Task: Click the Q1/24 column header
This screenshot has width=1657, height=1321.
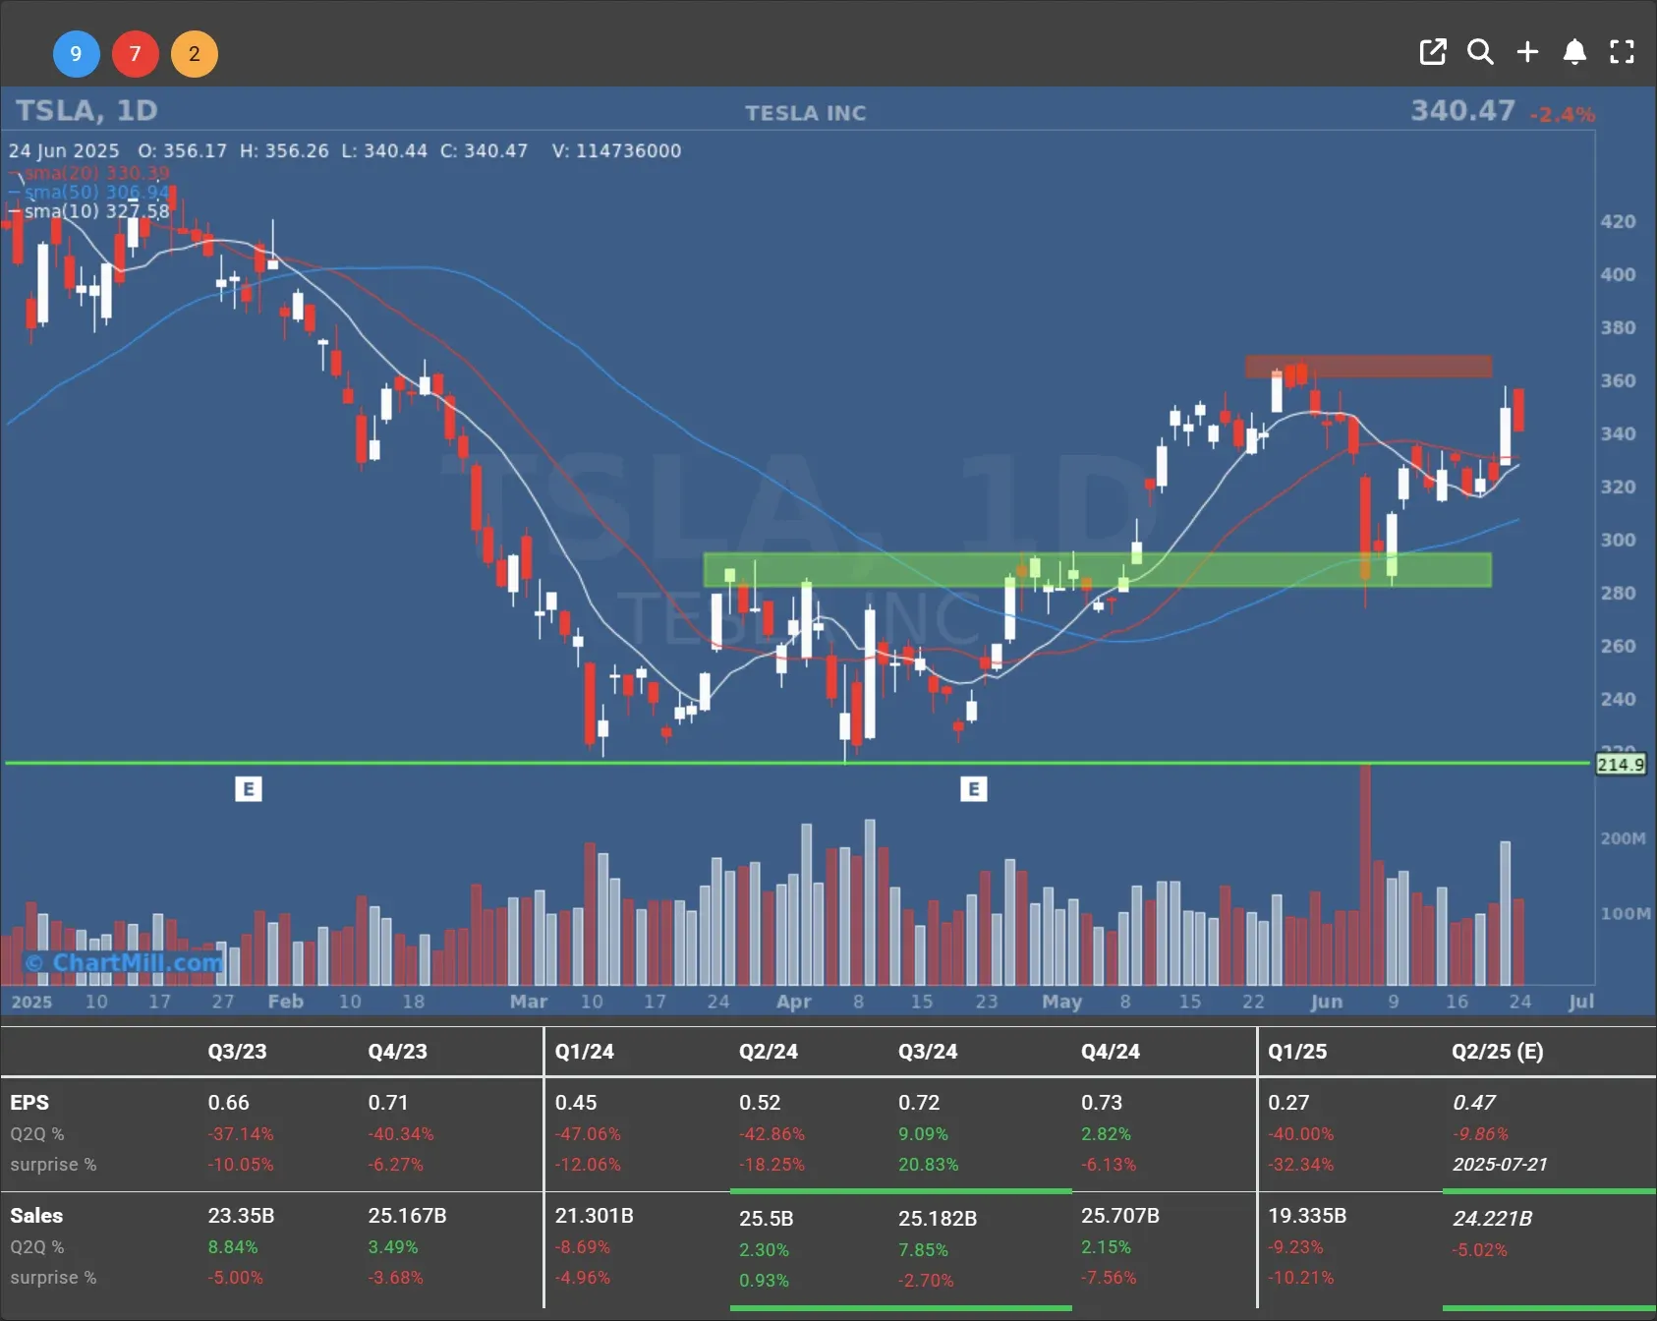Action: (x=584, y=1052)
